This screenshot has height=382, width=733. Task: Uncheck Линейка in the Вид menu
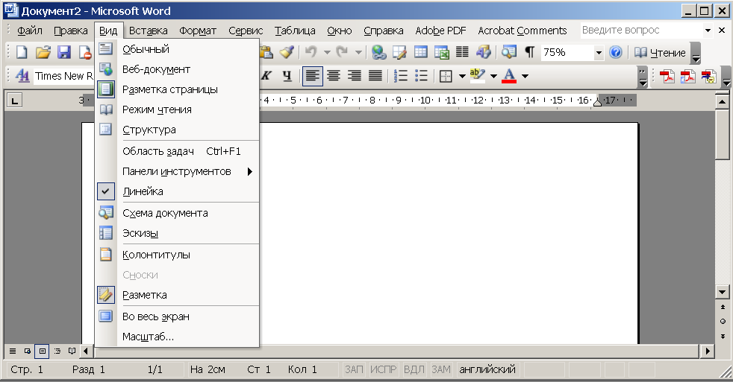177,191
